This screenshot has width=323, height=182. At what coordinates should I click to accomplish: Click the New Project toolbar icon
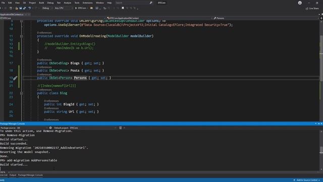click(11, 8)
